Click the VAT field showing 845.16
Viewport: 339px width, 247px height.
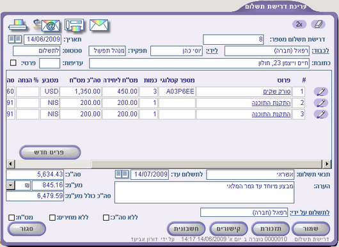[x=48, y=186]
